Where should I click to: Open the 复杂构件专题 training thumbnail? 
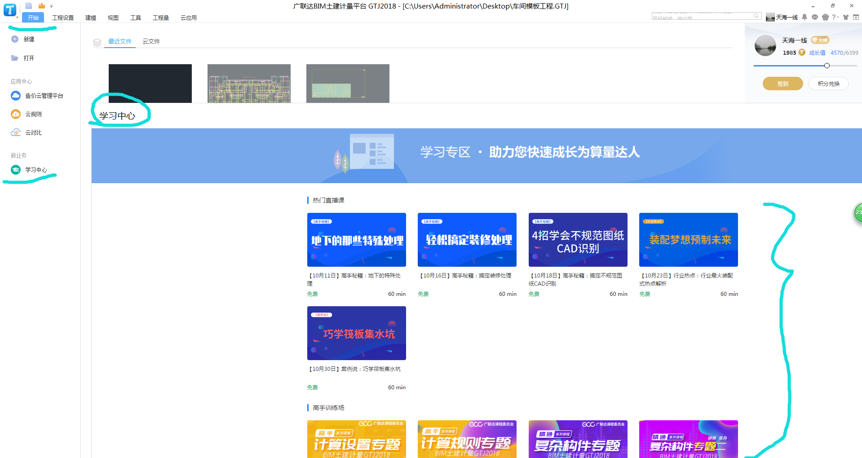578,439
